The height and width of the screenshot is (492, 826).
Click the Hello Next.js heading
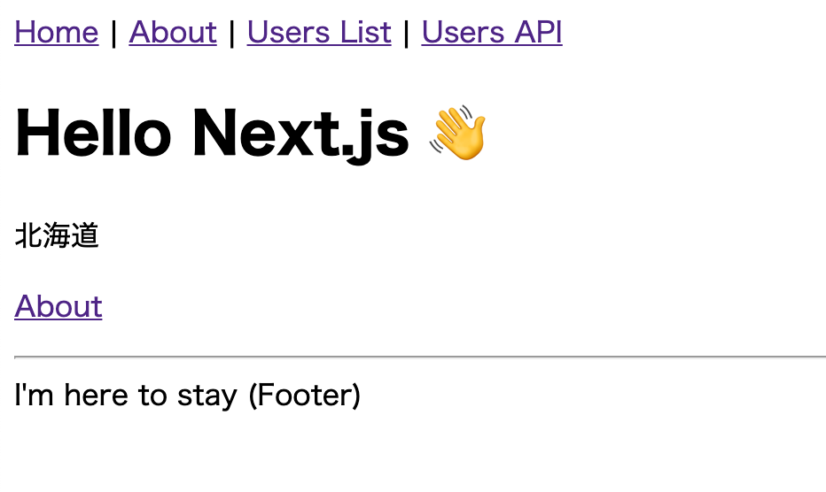click(x=251, y=133)
